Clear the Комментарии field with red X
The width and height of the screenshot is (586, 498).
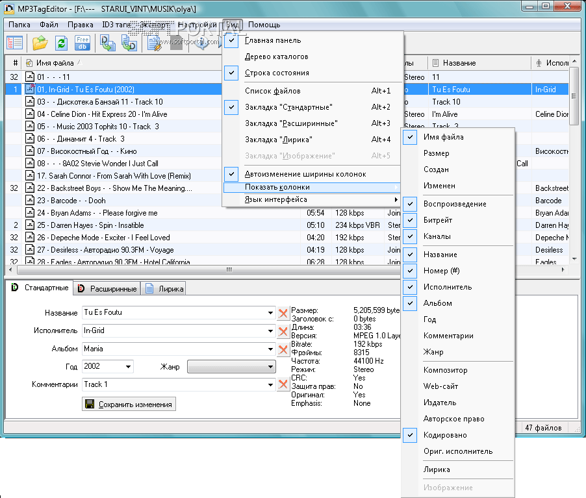point(283,384)
